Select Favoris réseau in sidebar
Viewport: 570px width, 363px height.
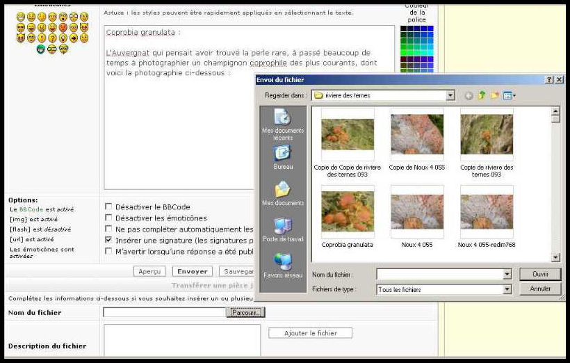[283, 266]
